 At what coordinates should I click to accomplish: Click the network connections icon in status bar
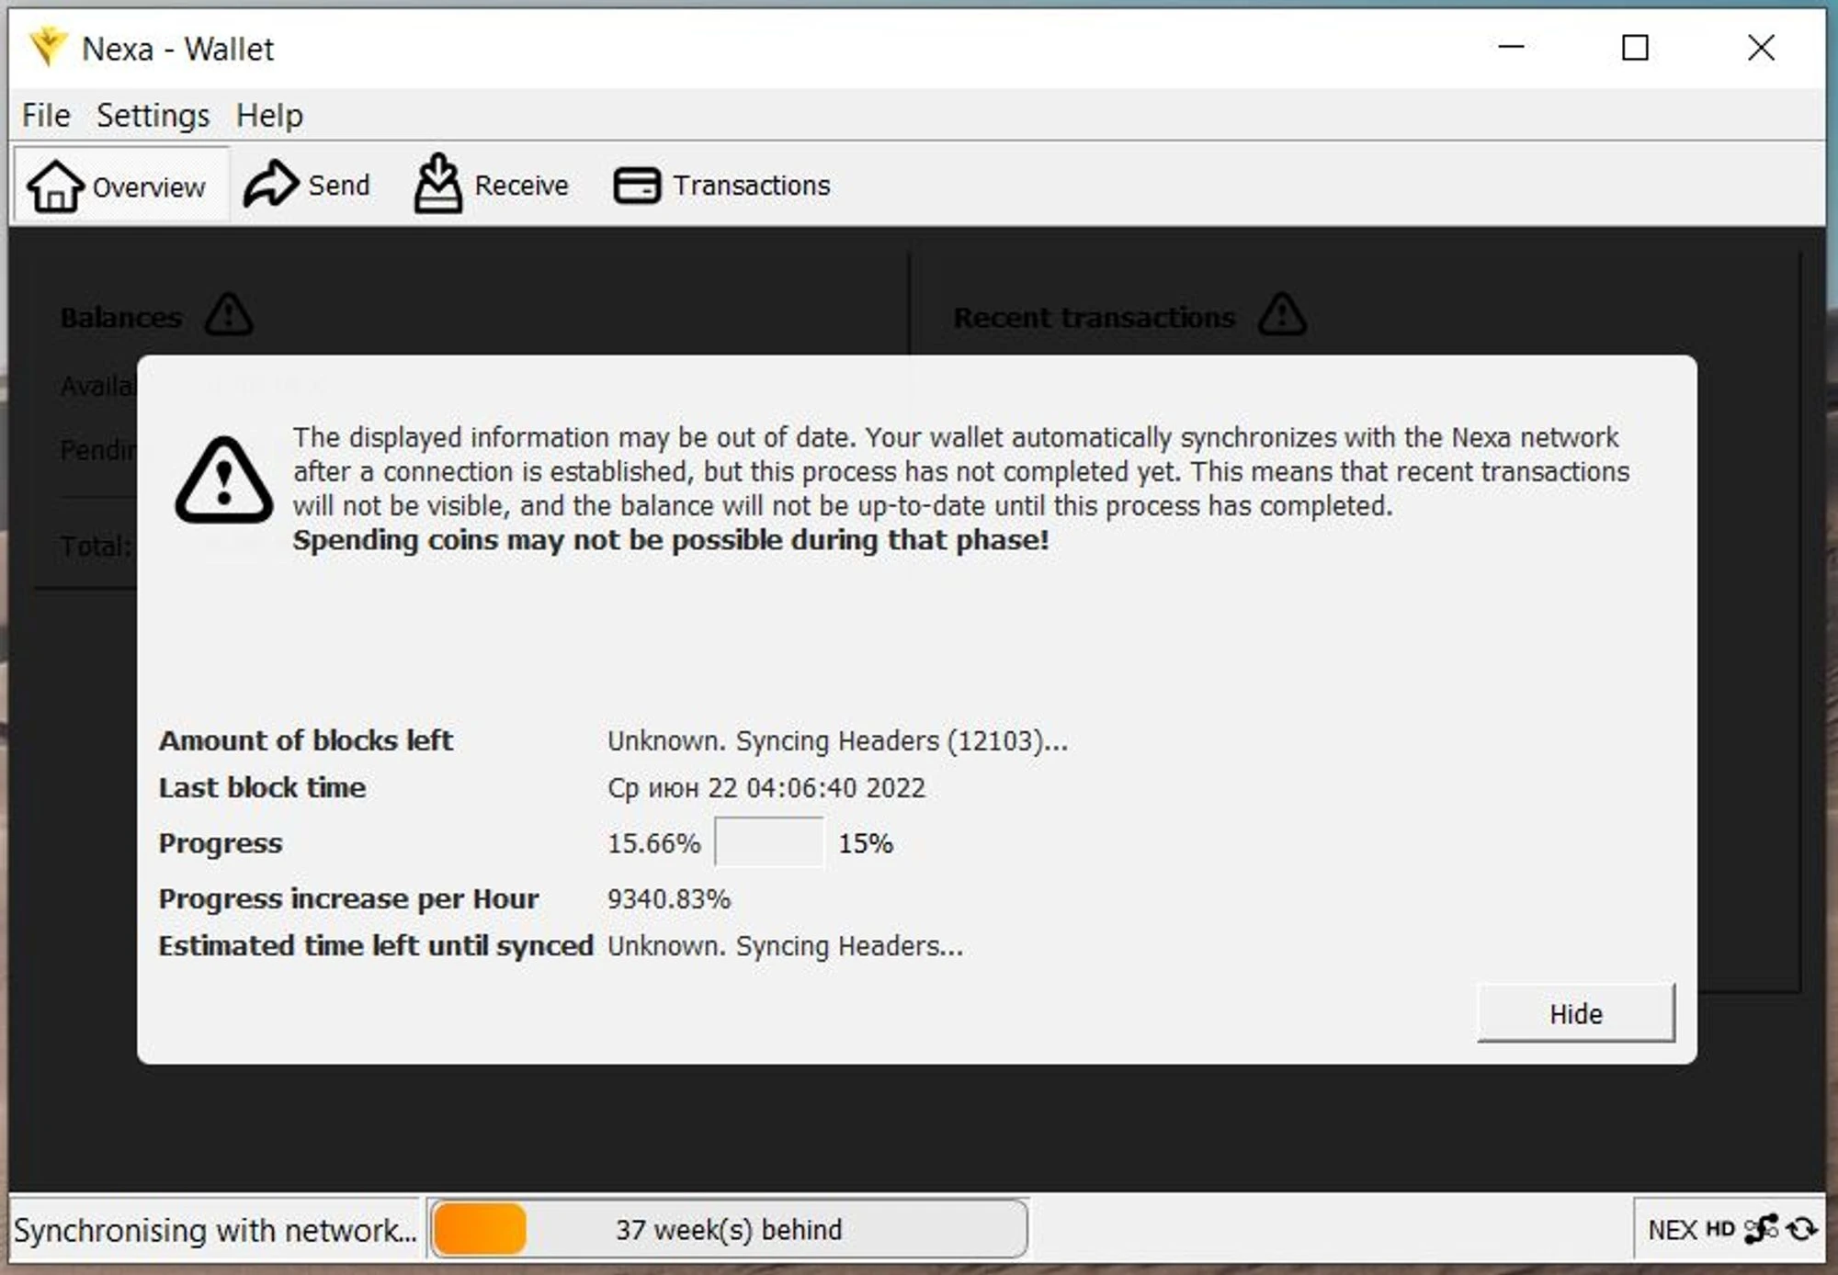pyautogui.click(x=1761, y=1229)
